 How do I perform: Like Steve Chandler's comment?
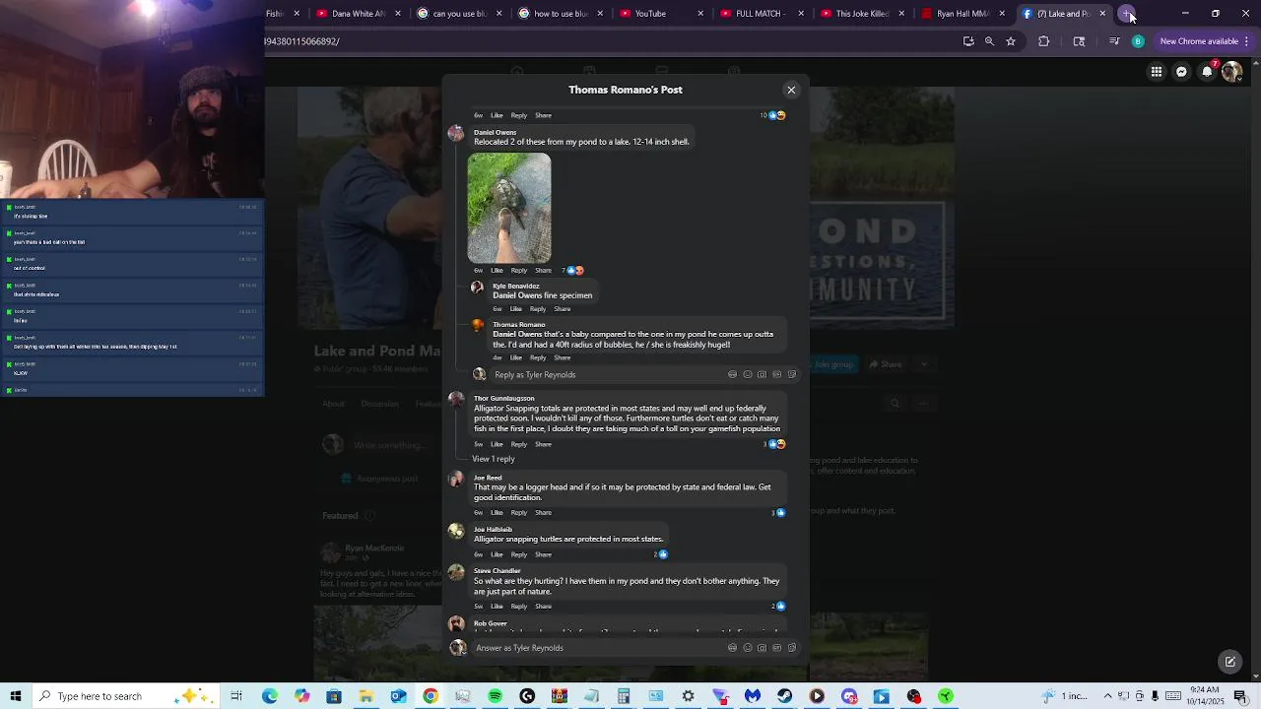(x=497, y=607)
